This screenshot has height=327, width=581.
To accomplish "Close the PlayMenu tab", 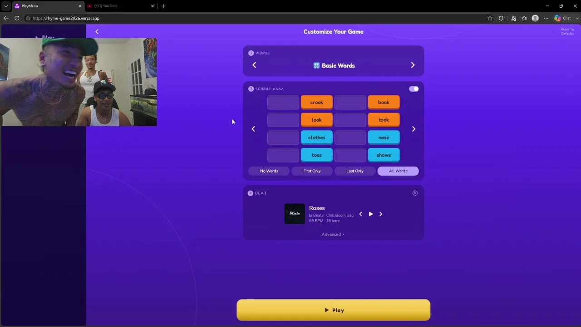I will (x=80, y=6).
